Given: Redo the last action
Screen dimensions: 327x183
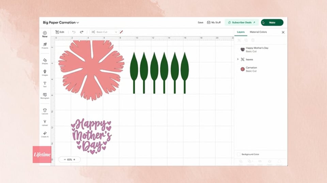Looking at the screenshot, I should coord(81,32).
